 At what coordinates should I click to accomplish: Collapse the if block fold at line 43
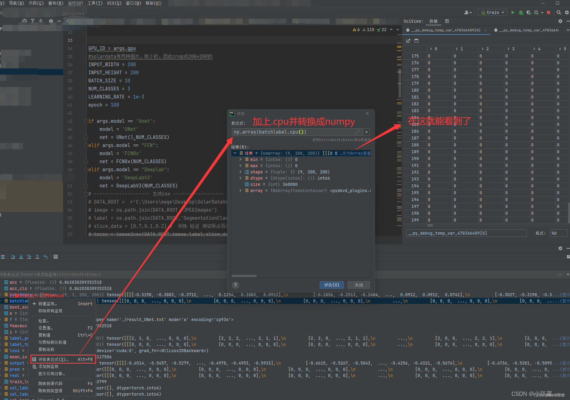click(87, 121)
